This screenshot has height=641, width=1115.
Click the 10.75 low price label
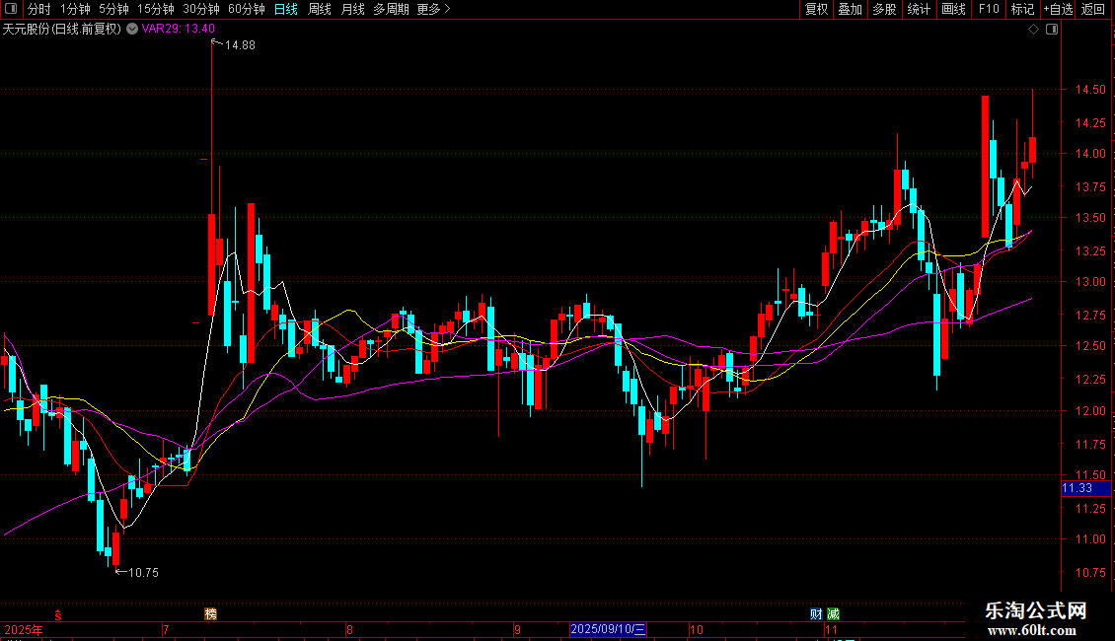[143, 573]
